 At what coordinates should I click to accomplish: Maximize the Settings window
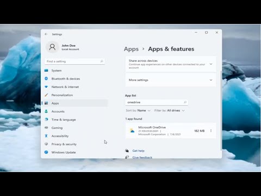[x=206, y=33]
